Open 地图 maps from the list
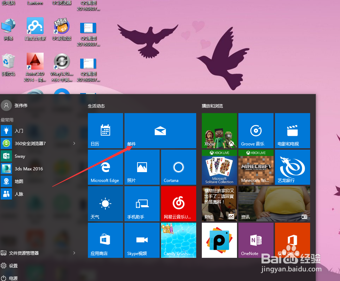Viewport: 340px width, 281px height. (x=39, y=181)
